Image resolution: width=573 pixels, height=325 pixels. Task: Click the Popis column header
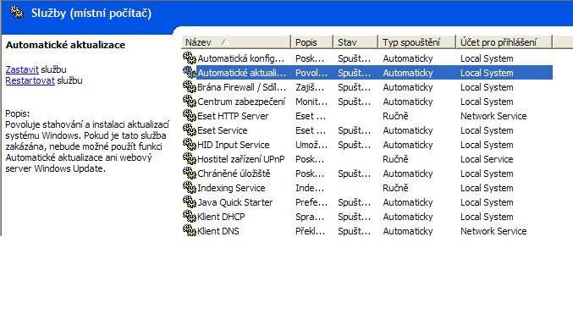click(311, 42)
